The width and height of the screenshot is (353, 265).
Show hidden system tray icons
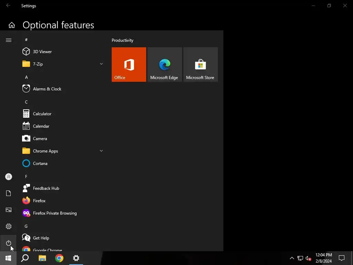coord(292,258)
